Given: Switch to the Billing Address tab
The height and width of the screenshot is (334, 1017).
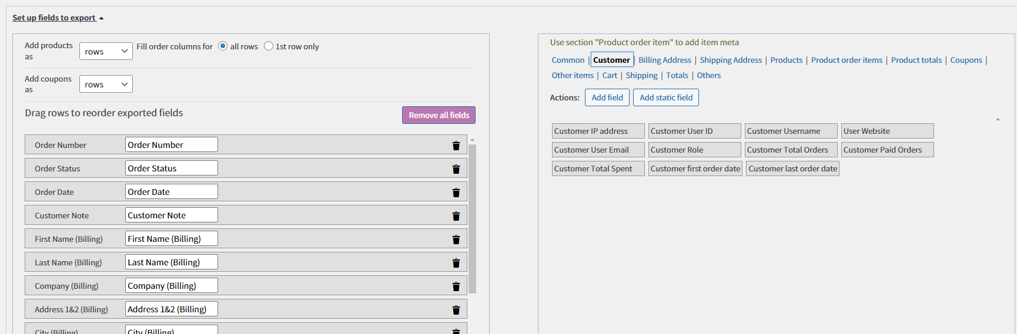Looking at the screenshot, I should click(665, 60).
